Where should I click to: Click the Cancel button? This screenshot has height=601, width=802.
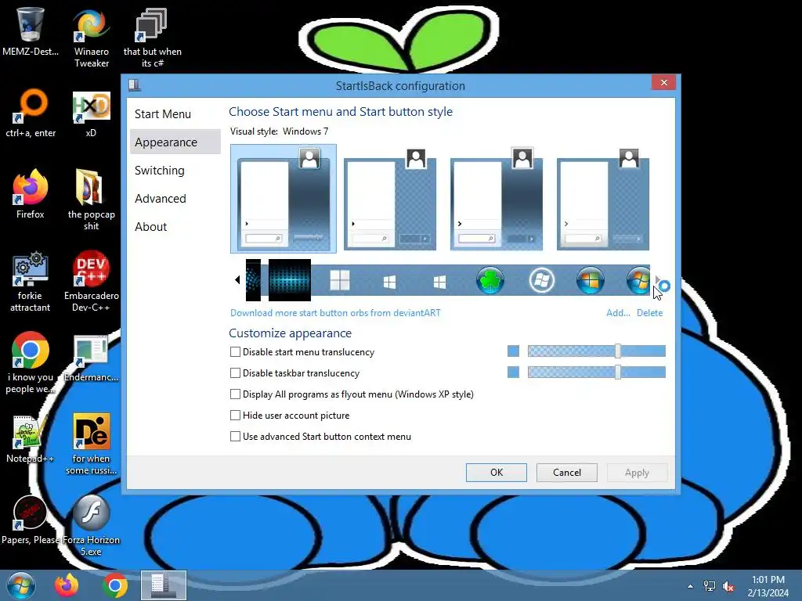pyautogui.click(x=567, y=473)
